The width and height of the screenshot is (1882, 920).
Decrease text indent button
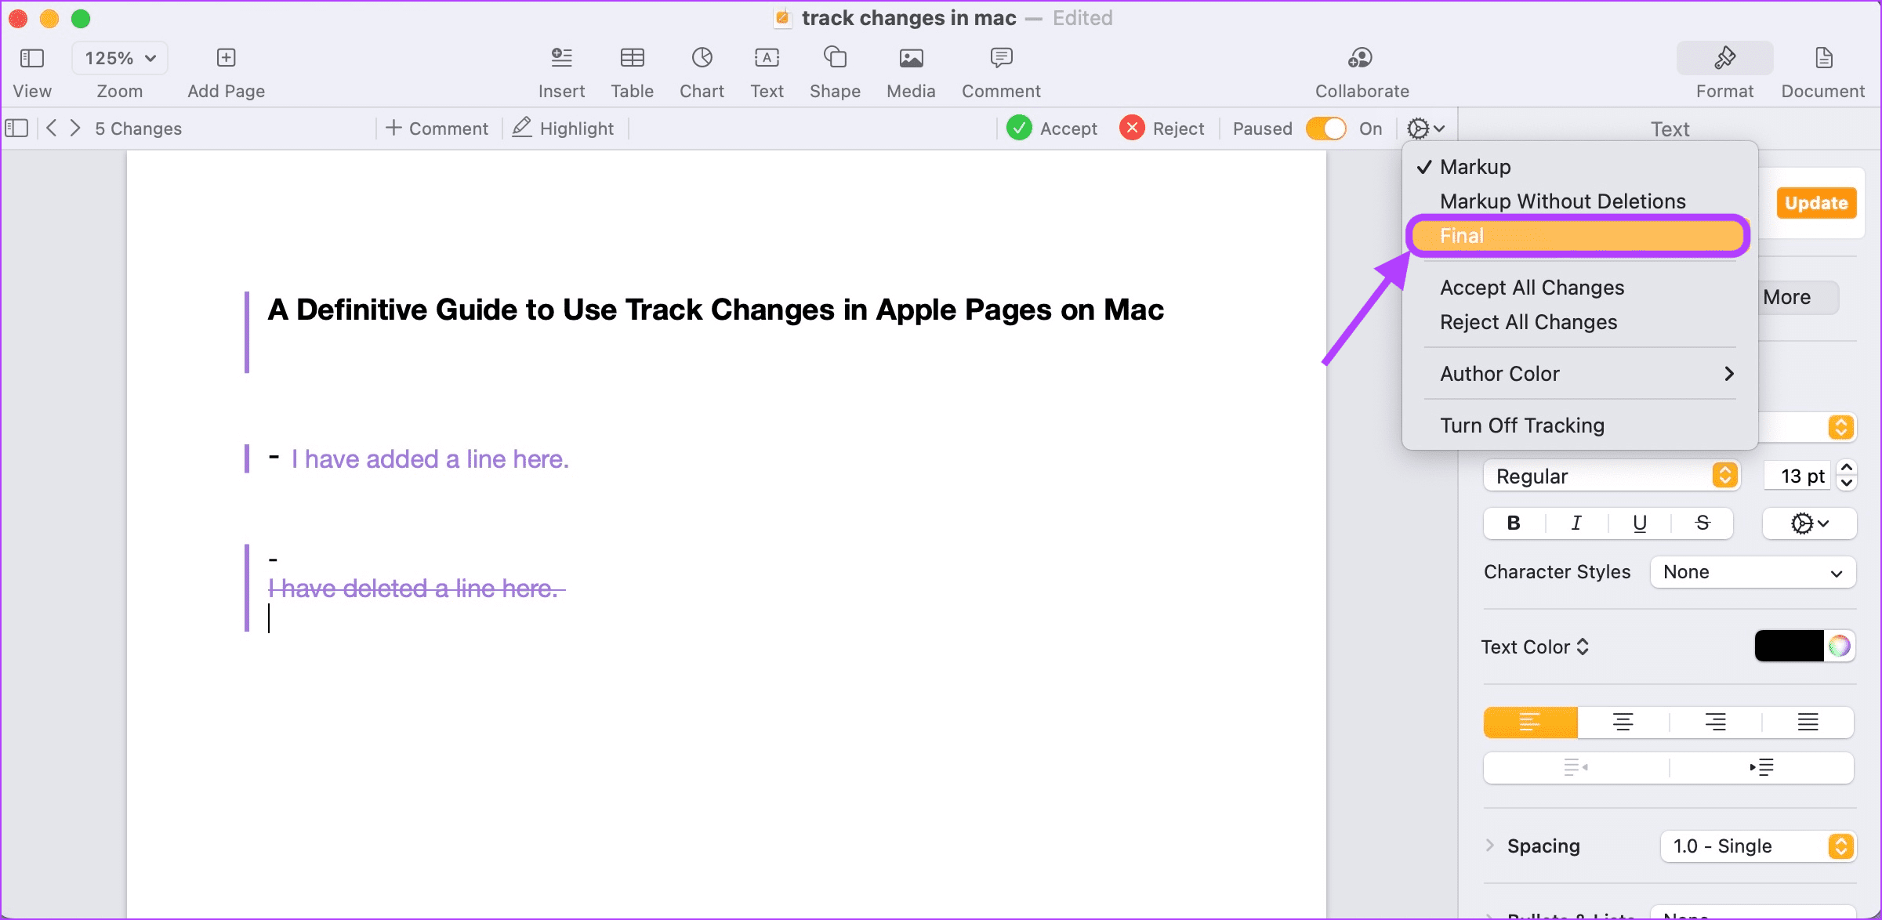[1576, 767]
